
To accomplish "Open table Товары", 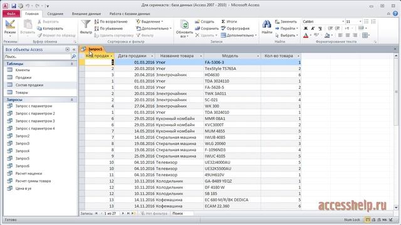I will coord(21,92).
